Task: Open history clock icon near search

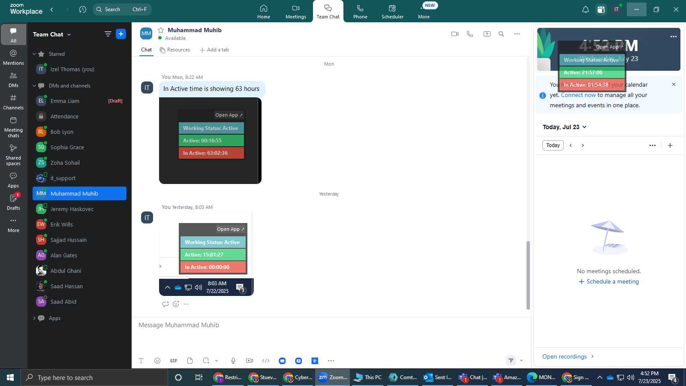Action: click(83, 9)
